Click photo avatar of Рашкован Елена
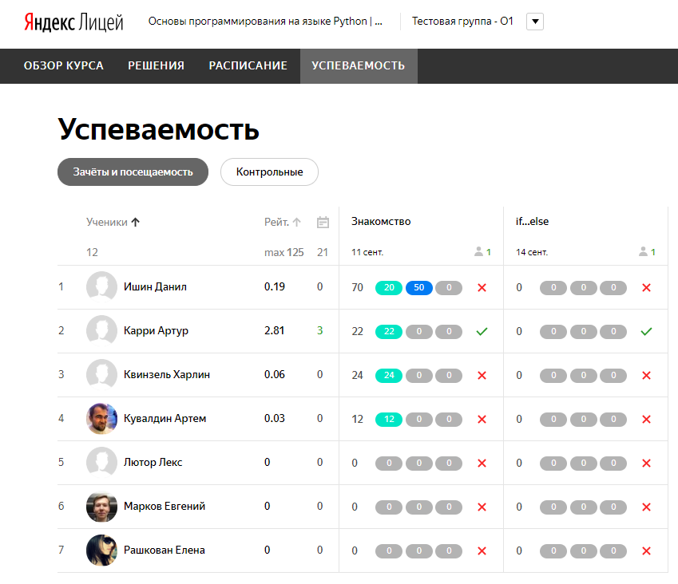 tap(101, 550)
